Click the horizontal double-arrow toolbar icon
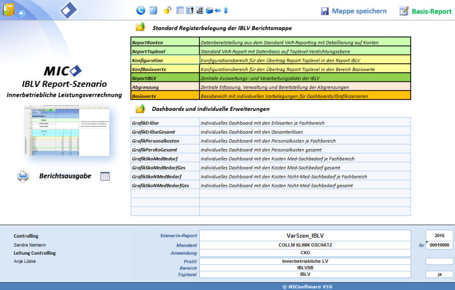The height and width of the screenshot is (290, 455). click(218, 10)
